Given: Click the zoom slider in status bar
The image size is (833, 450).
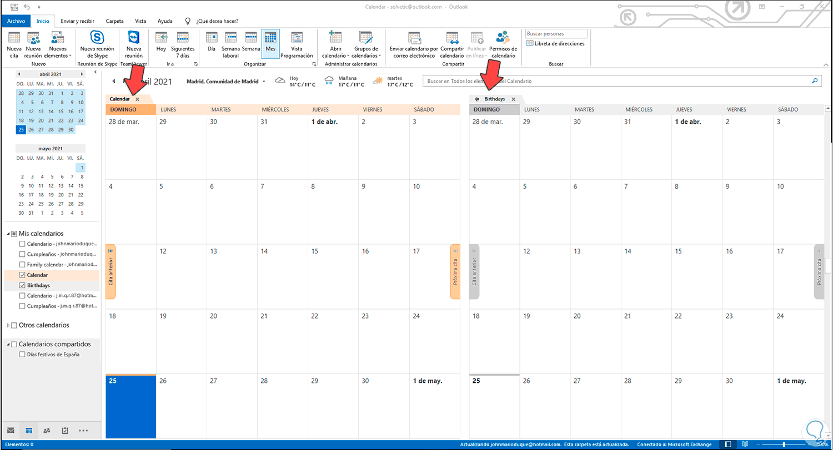Looking at the screenshot, I should [x=784, y=445].
